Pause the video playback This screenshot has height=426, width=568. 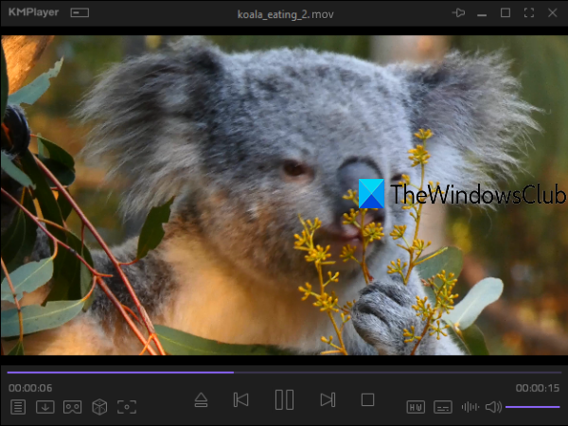pyautogui.click(x=284, y=399)
